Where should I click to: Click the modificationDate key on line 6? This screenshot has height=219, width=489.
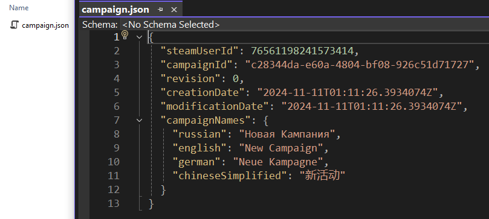coord(215,106)
